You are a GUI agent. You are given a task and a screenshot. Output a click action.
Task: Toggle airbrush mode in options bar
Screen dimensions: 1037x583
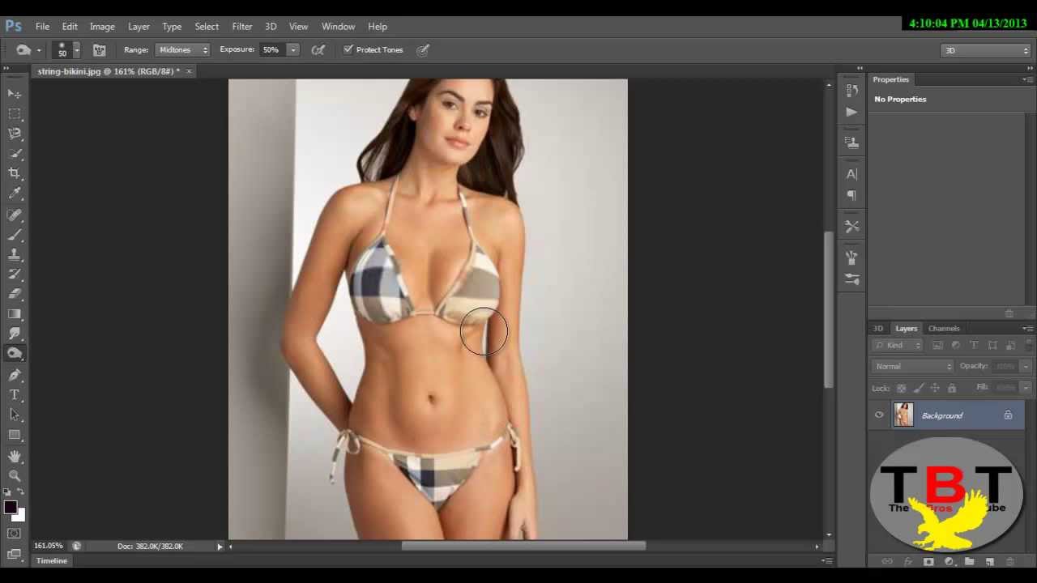pos(318,50)
